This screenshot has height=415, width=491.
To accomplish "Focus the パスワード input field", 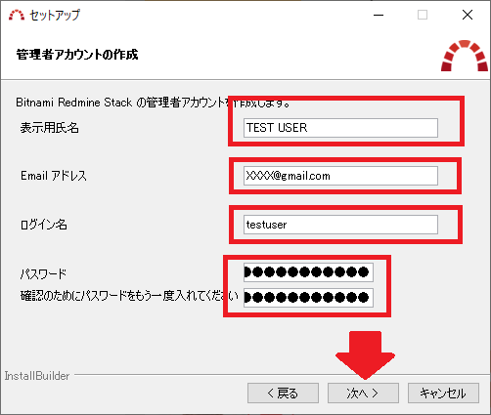I will 308,271.
